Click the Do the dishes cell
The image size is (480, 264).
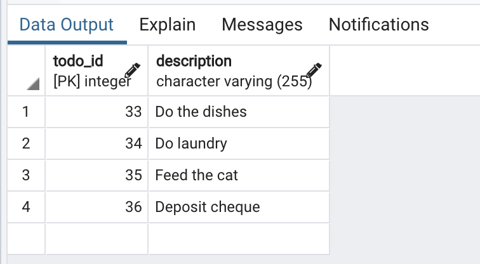239,112
